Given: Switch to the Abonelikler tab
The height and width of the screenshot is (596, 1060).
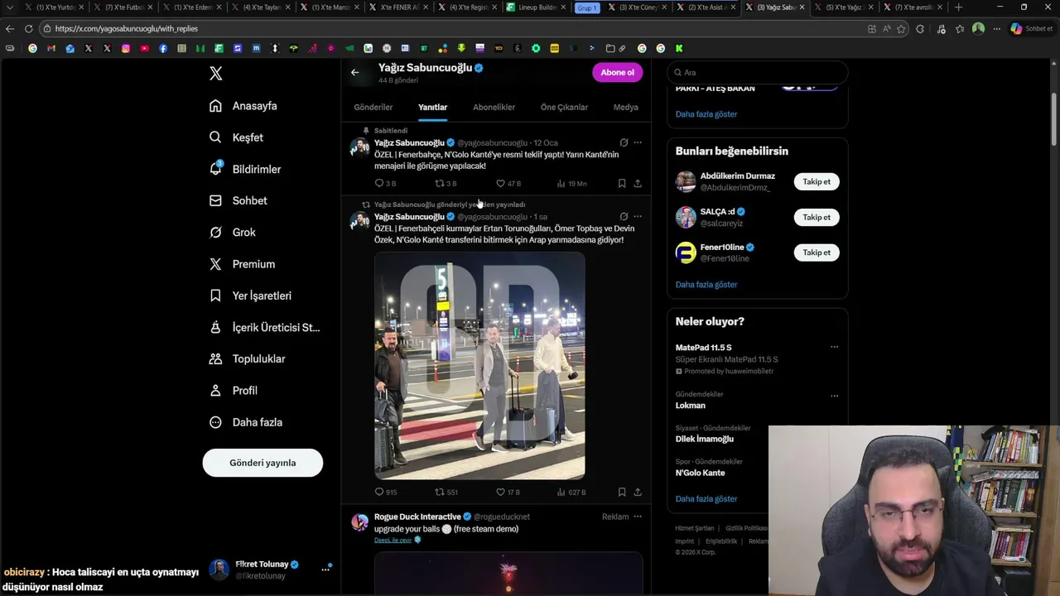Looking at the screenshot, I should click(x=494, y=107).
